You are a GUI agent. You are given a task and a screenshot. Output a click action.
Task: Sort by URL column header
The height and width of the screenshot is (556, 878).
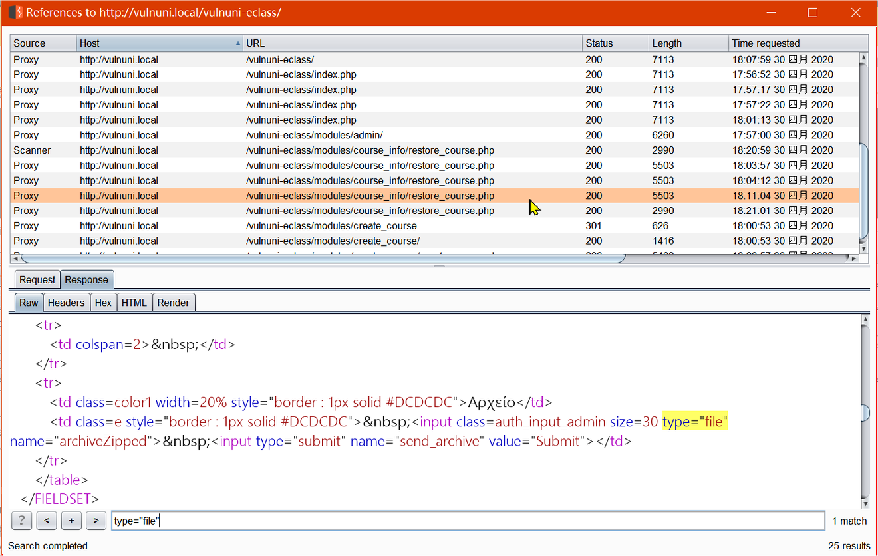[412, 43]
